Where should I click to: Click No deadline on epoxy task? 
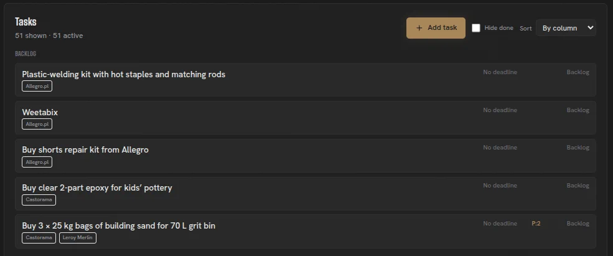500,186
